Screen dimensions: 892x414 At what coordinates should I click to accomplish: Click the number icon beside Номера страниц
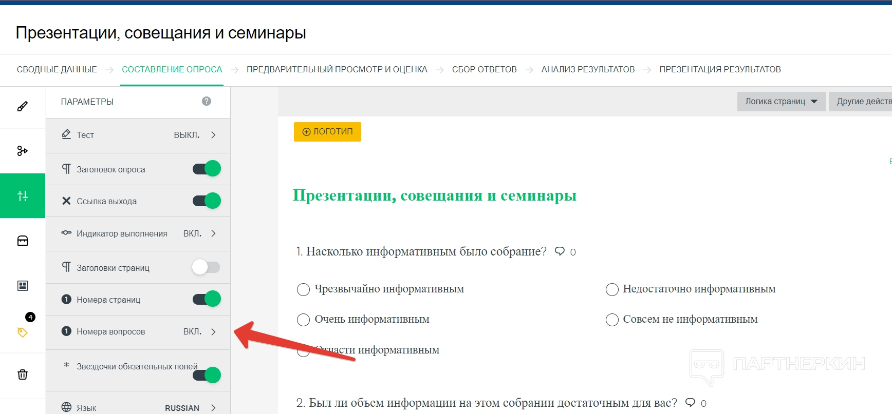[66, 299]
